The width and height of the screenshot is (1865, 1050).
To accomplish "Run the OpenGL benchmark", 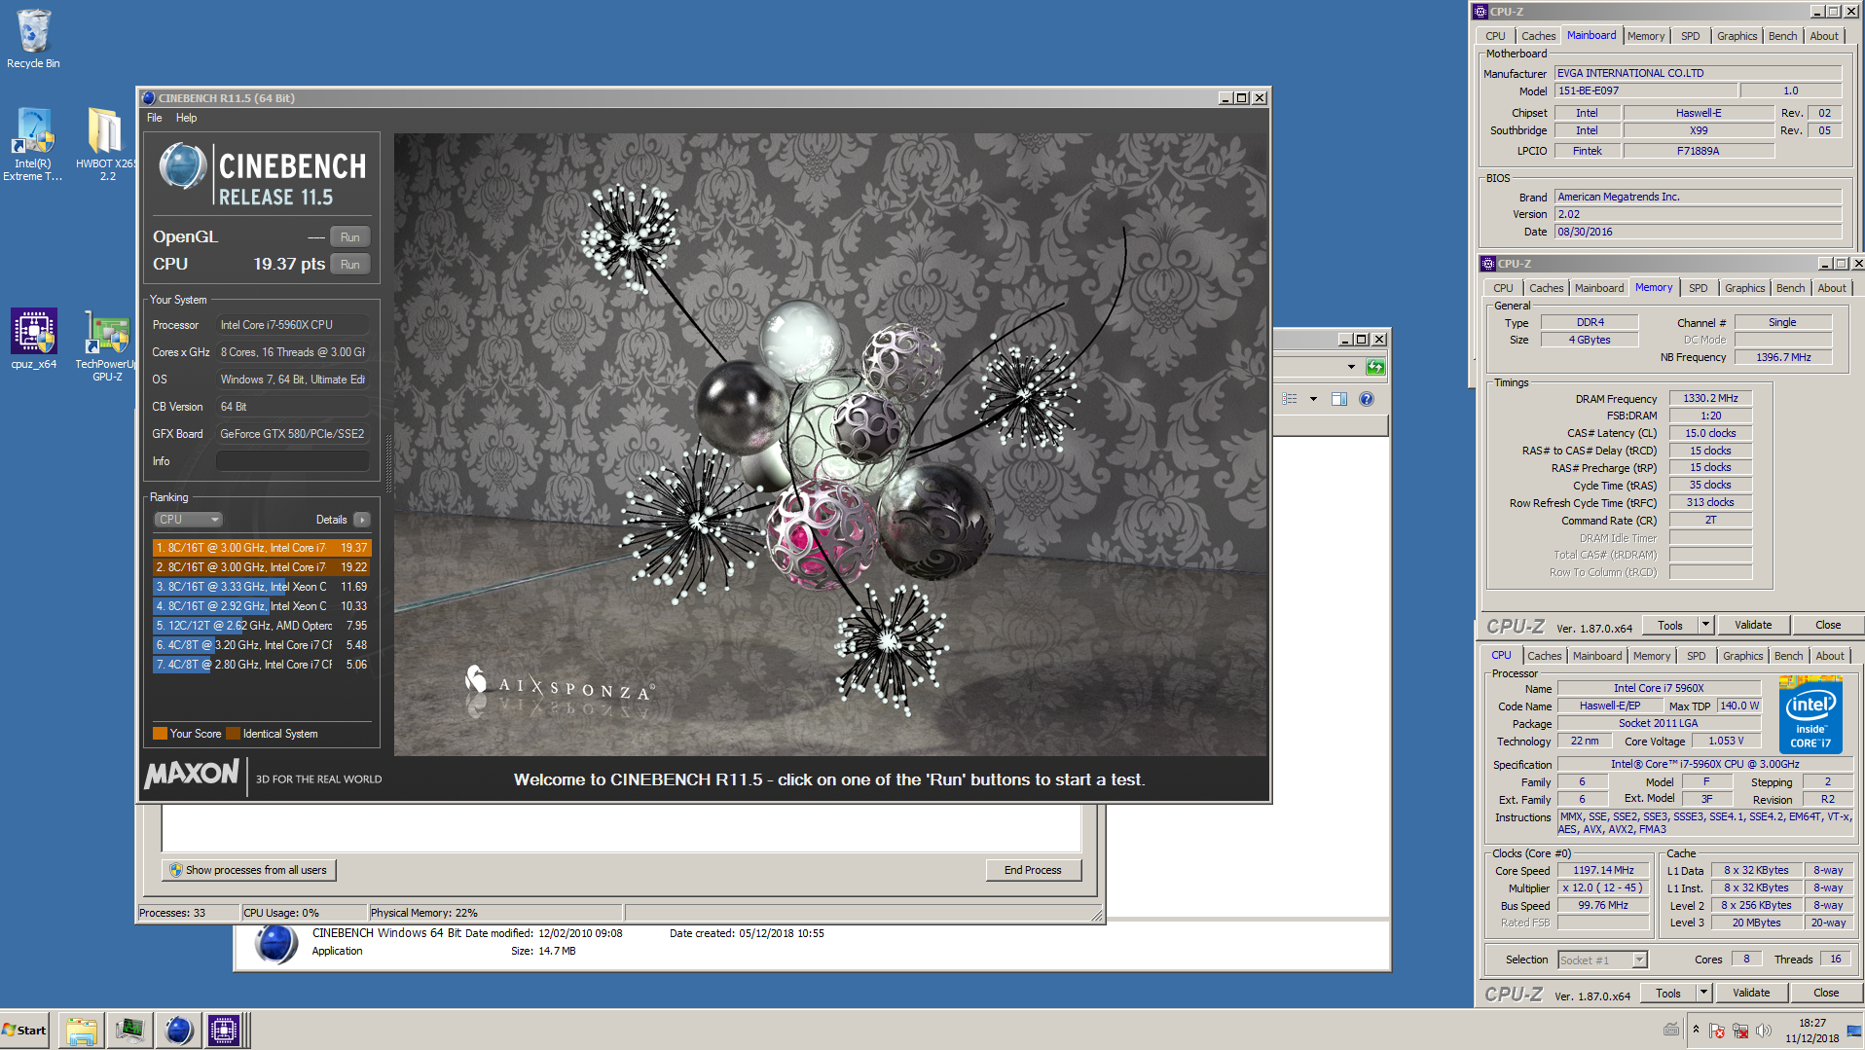I will click(x=350, y=237).
